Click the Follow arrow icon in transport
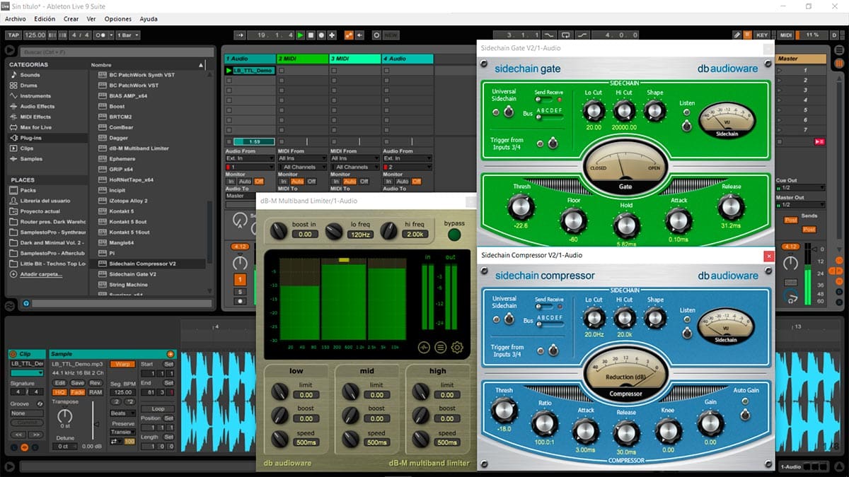The image size is (849, 477). 240,35
